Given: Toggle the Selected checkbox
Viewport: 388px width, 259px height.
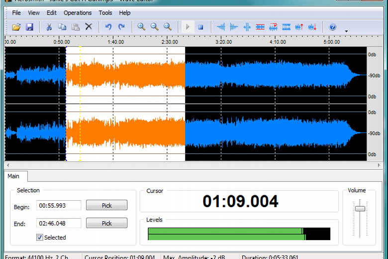Looking at the screenshot, I should 40,237.
